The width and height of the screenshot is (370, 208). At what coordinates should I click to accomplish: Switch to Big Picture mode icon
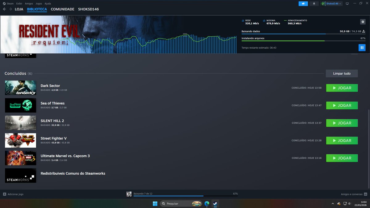pyautogui.click(x=347, y=3)
